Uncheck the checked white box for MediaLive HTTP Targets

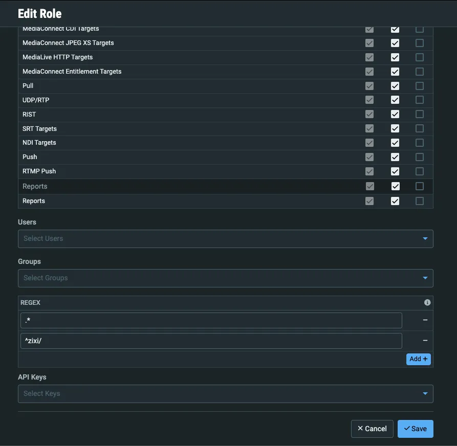395,57
